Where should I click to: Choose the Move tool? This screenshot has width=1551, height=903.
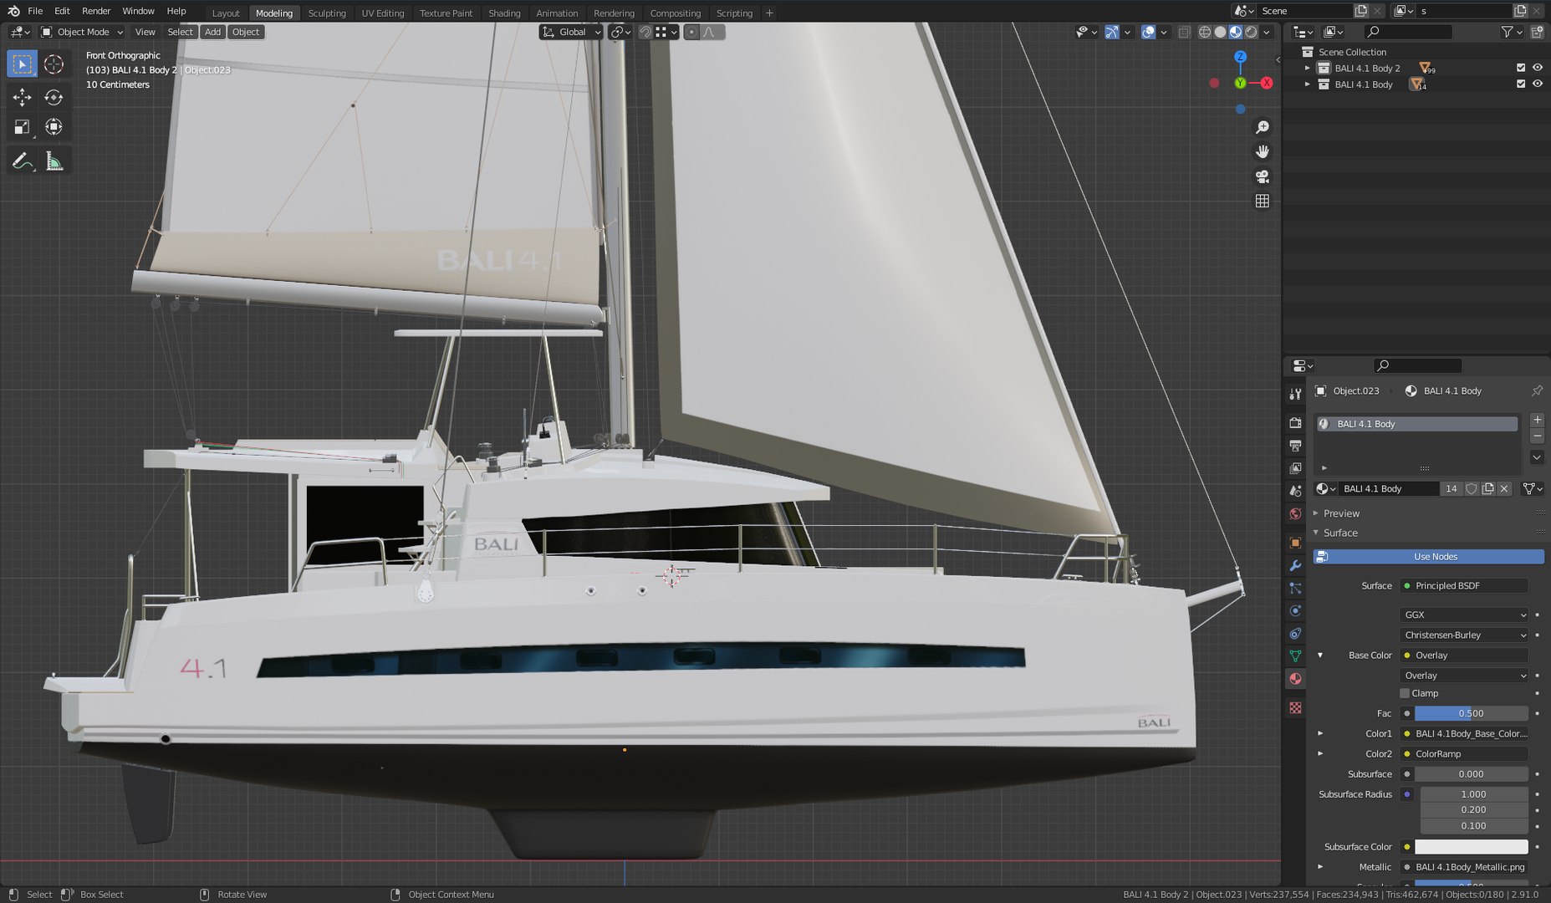coord(23,98)
